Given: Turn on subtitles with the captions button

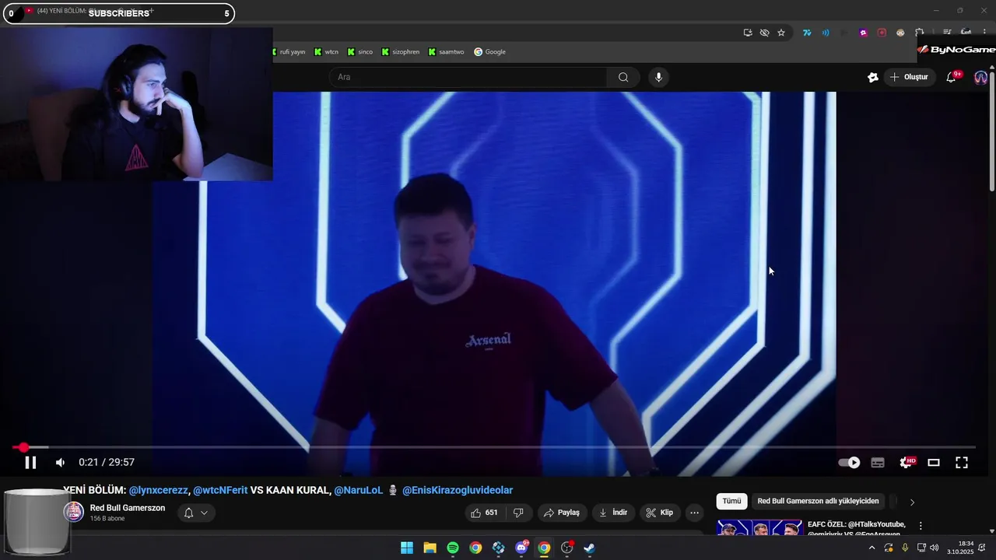Looking at the screenshot, I should click(878, 462).
